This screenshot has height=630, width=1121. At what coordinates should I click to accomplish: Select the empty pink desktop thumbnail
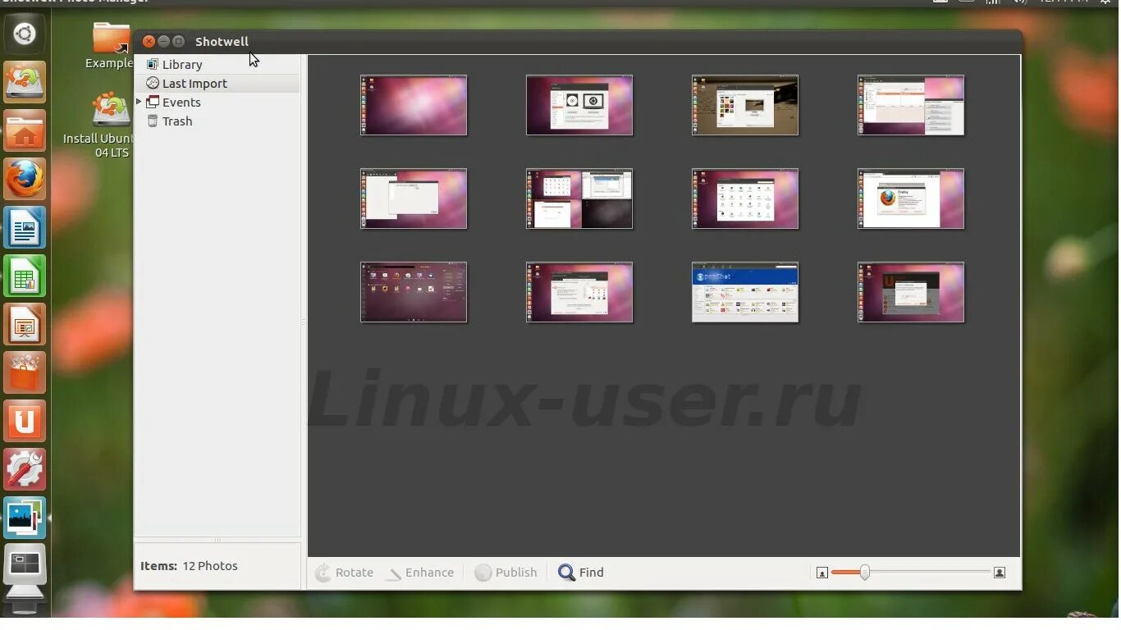coord(414,105)
